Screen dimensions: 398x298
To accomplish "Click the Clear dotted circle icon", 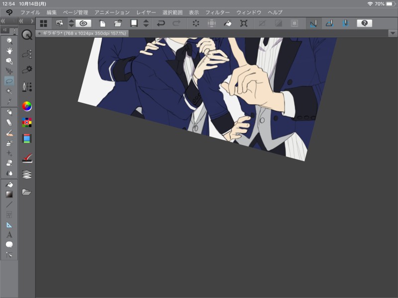I will click(196, 23).
